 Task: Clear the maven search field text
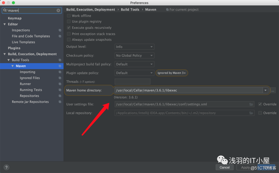(59, 10)
